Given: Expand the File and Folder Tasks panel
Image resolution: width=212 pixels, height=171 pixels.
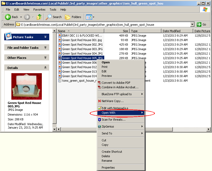Looking at the screenshot, I should click(46, 48).
